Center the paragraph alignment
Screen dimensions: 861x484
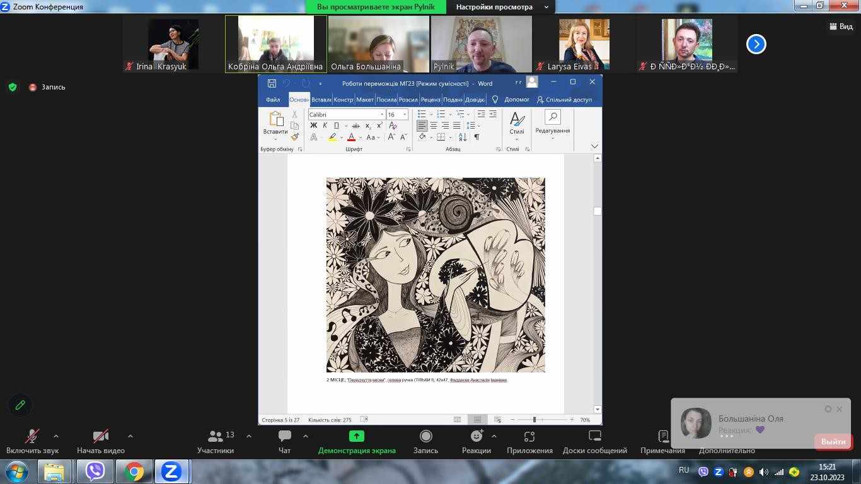tap(434, 125)
